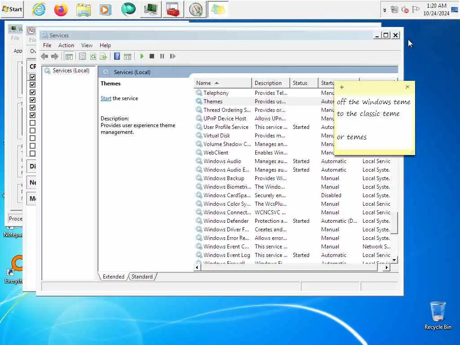Open the View menu in Services
Image resolution: width=460 pixels, height=345 pixels.
click(87, 45)
